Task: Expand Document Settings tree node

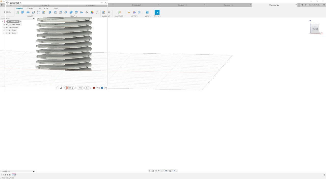Action: 4,24
